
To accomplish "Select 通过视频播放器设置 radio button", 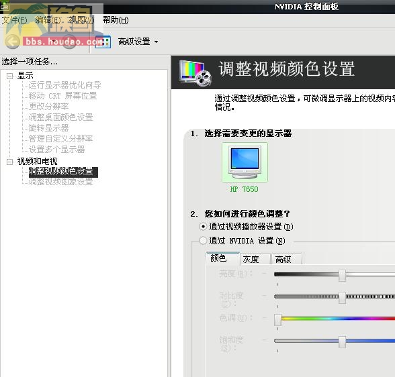I will point(203,227).
